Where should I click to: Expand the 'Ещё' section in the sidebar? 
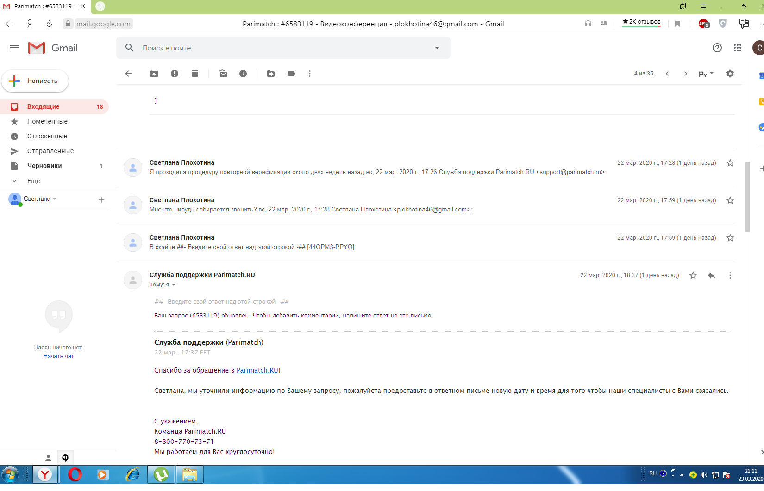(x=33, y=181)
